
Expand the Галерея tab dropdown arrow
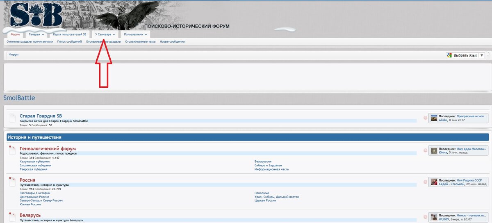pyautogui.click(x=43, y=35)
